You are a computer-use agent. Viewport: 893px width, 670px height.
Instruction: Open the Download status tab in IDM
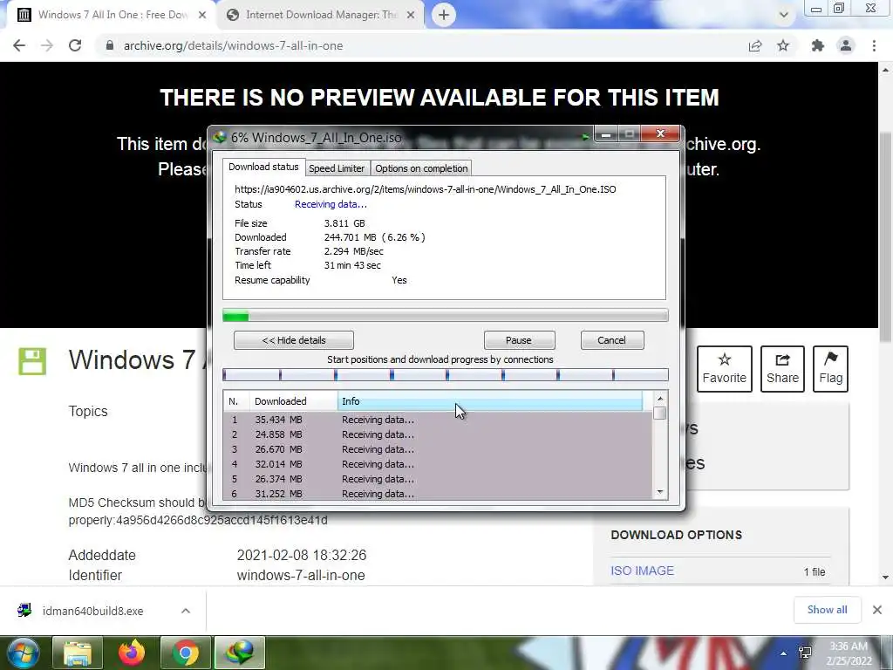coord(263,167)
